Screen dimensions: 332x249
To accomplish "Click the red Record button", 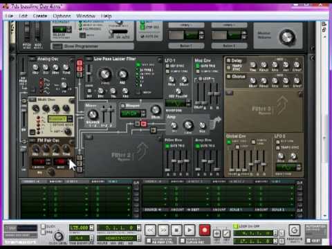I will [x=205, y=230].
